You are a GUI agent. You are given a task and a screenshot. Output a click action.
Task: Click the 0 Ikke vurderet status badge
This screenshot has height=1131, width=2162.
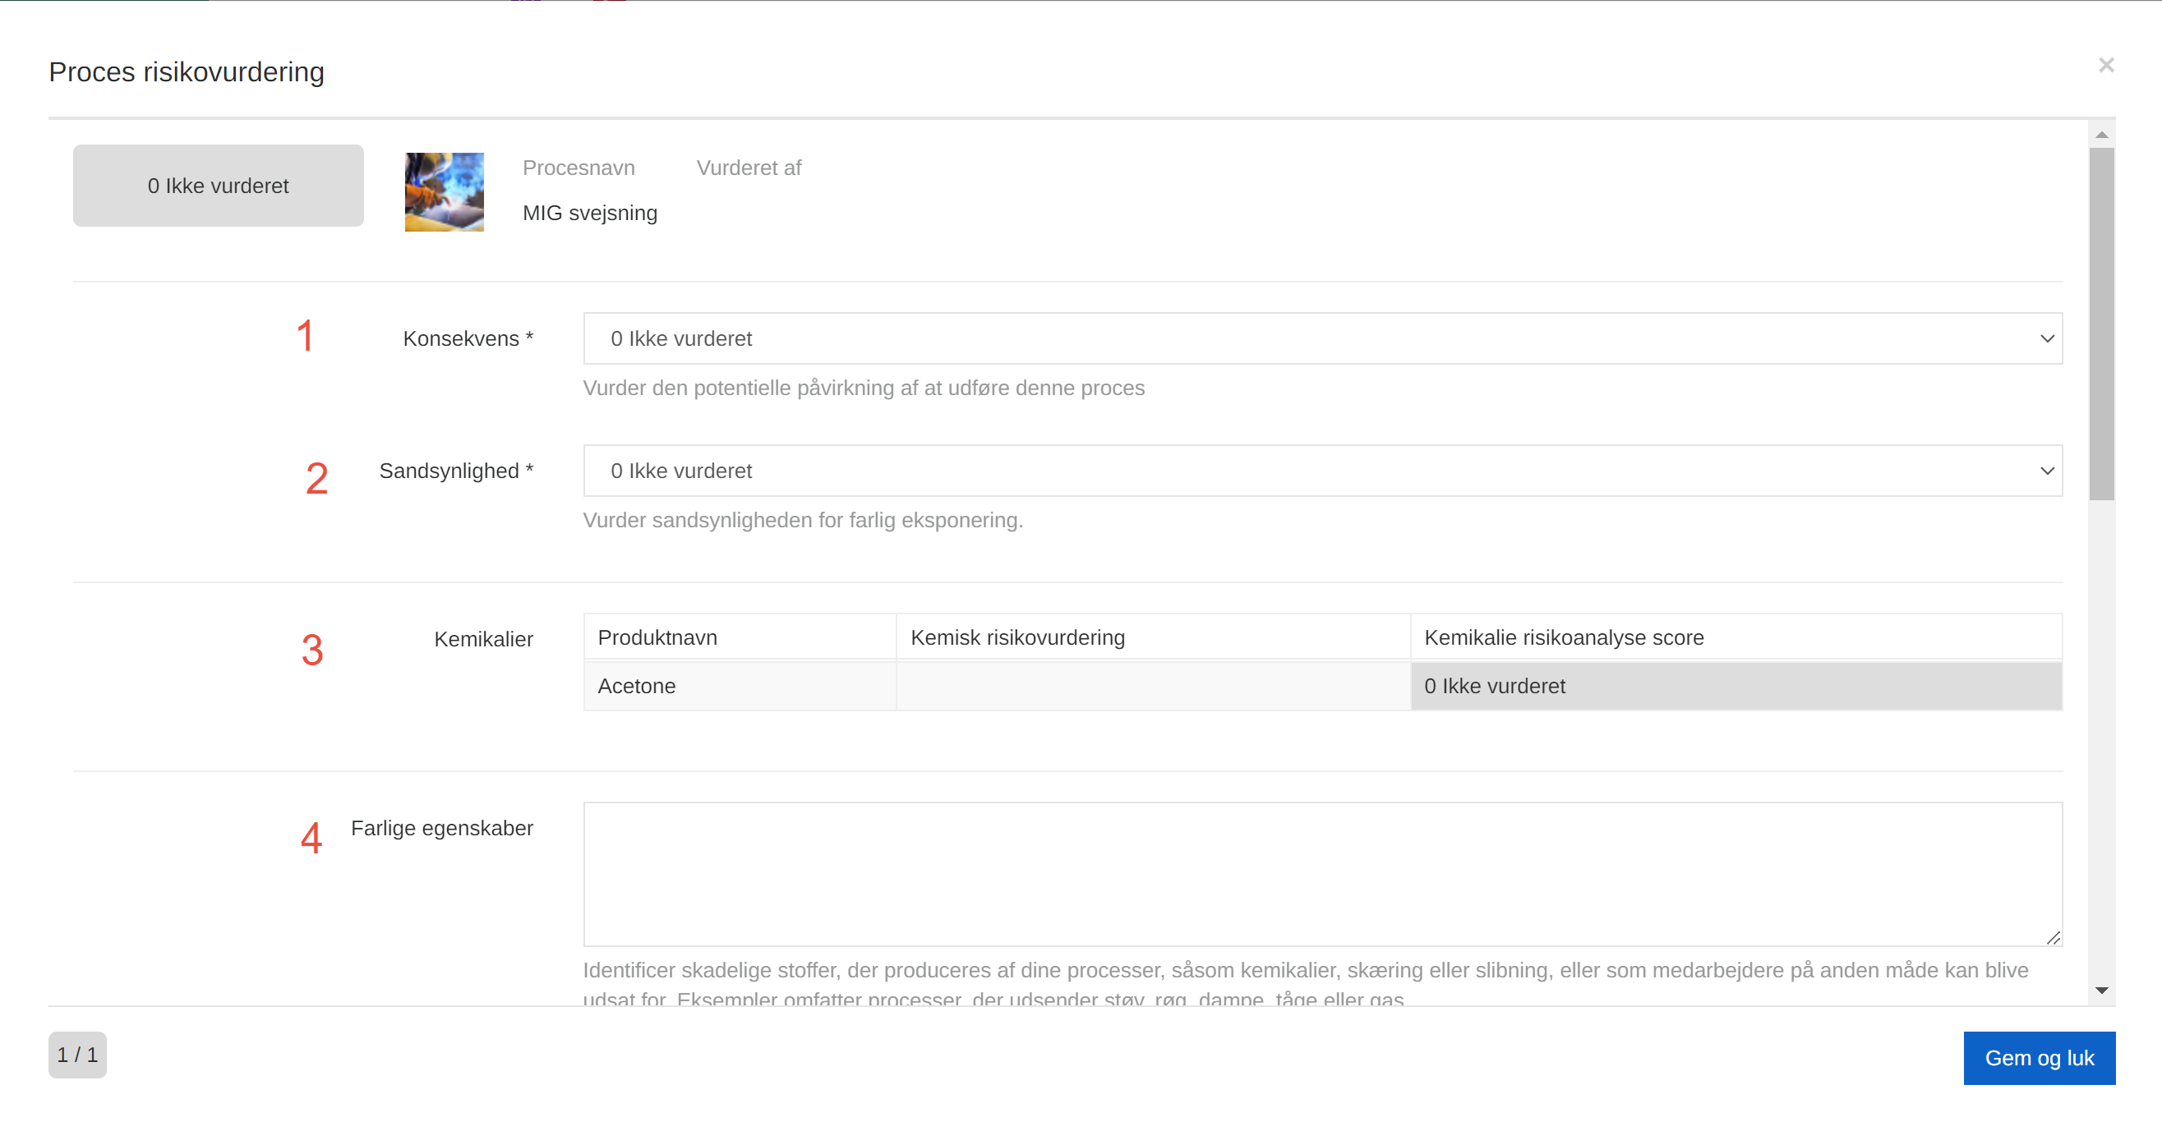pos(219,186)
